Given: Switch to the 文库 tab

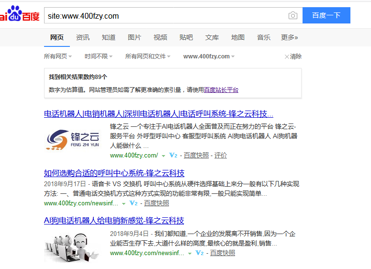Looking at the screenshot, I should 212,37.
